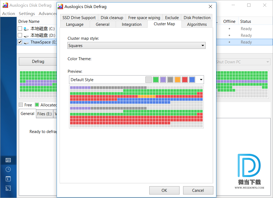Maximize the main Disk Defrag window

click(x=249, y=5)
